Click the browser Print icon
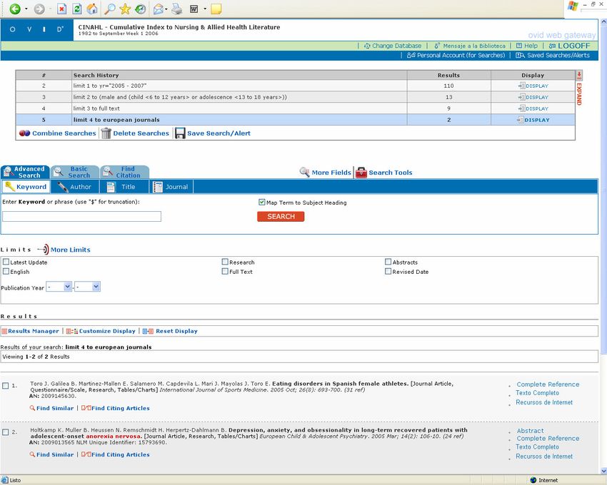607x485 pixels. point(176,9)
